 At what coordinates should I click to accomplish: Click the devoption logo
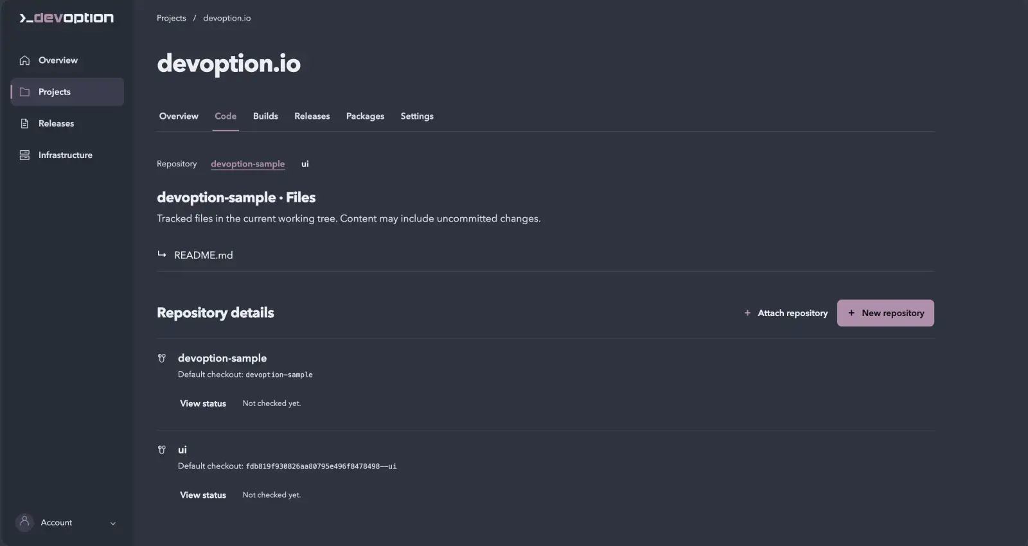(x=66, y=18)
